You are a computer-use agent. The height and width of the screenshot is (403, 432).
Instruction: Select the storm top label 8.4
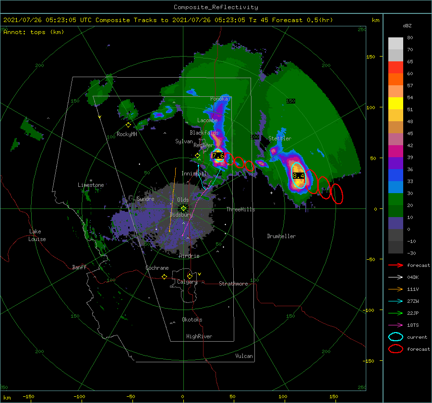(x=299, y=175)
